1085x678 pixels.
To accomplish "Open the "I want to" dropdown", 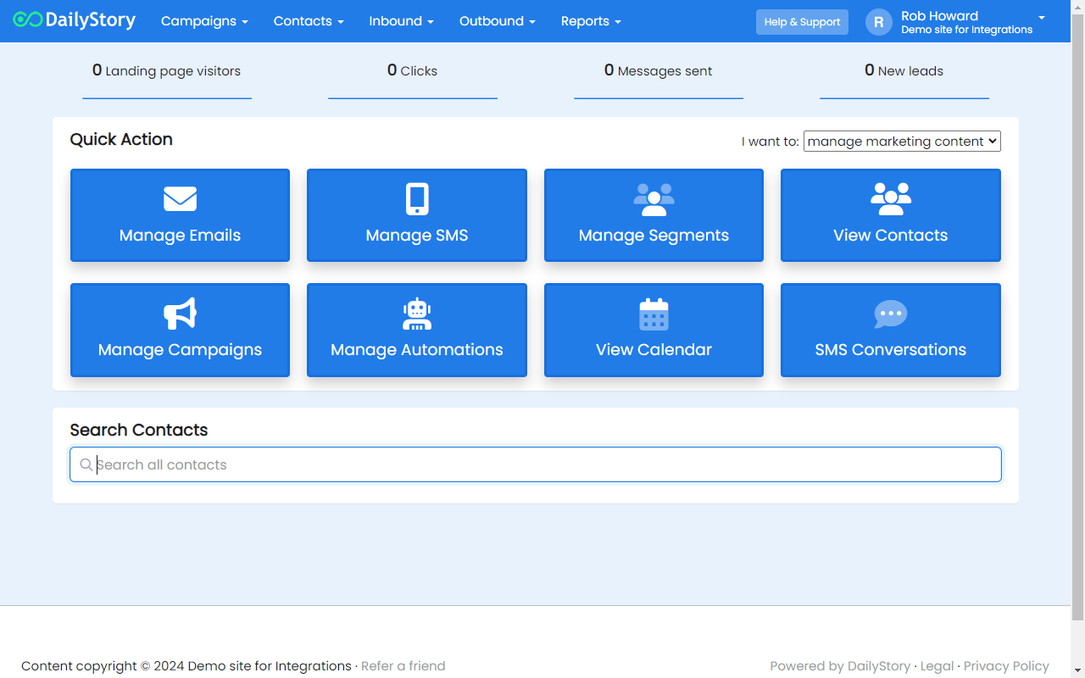I will coord(902,142).
